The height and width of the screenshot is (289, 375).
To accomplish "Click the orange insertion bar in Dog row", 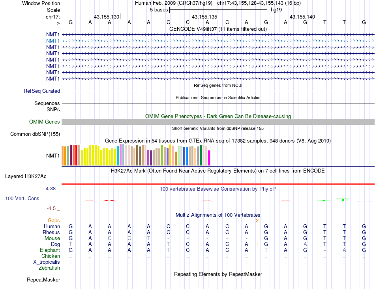I will [x=257, y=244].
